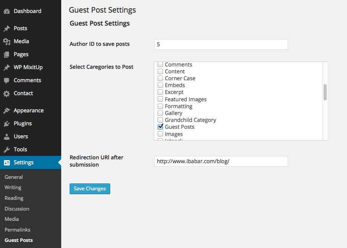Click the Tools wrench icon

point(7,150)
